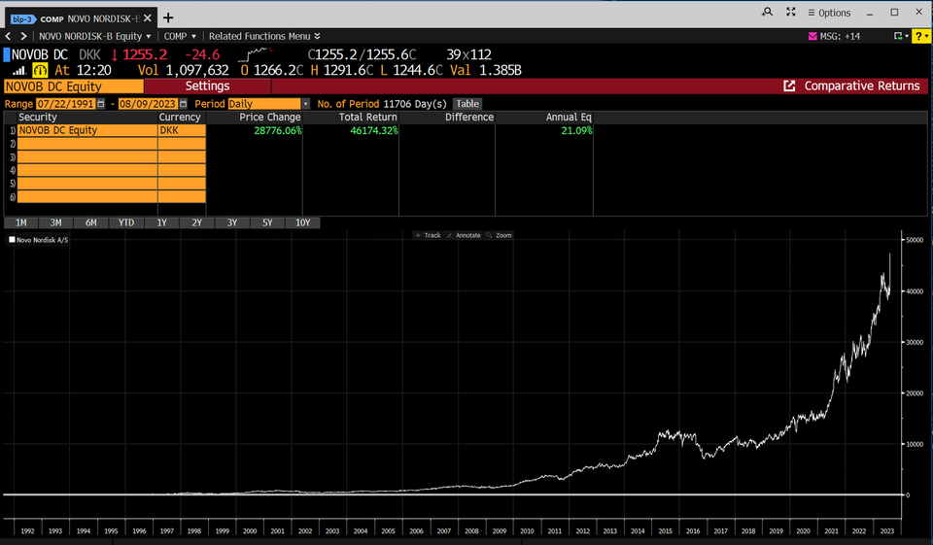
Task: Click the Comparative Returns export icon
Action: [x=789, y=86]
